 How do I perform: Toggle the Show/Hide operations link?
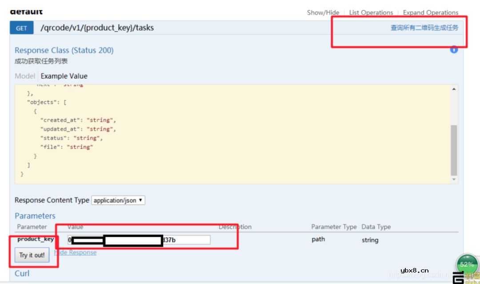[x=323, y=12]
